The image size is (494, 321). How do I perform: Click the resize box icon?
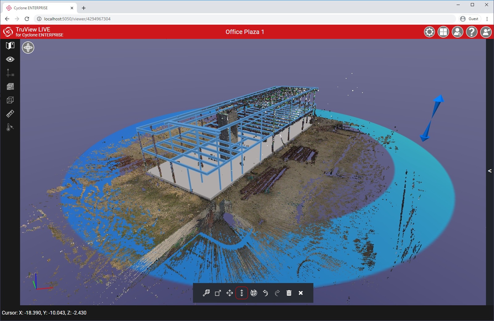218,293
